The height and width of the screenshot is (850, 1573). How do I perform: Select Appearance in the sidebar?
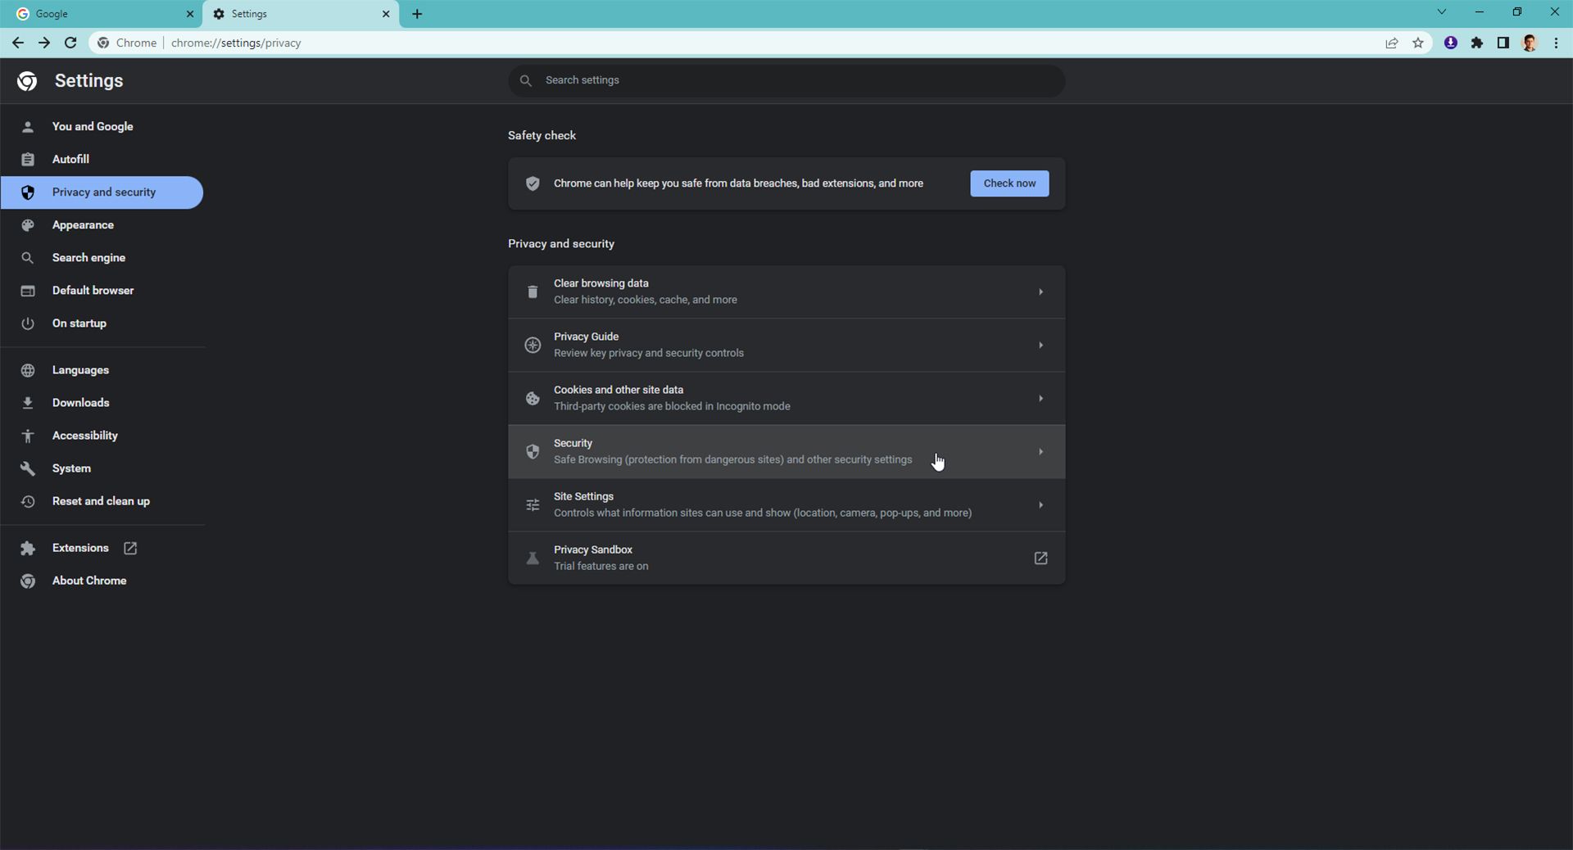(x=83, y=225)
